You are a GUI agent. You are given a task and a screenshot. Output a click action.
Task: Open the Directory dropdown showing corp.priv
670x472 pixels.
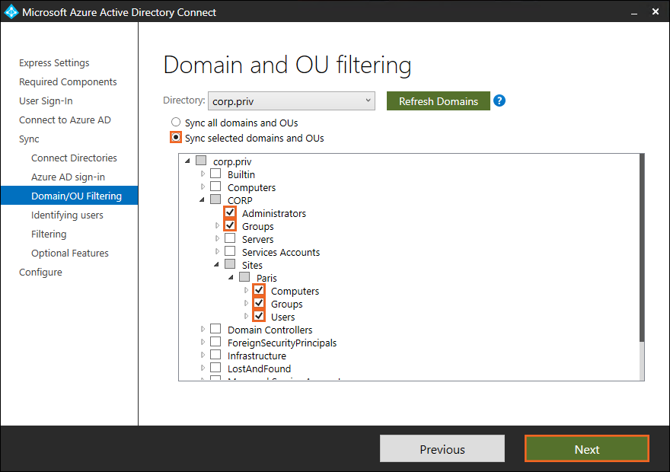point(291,101)
